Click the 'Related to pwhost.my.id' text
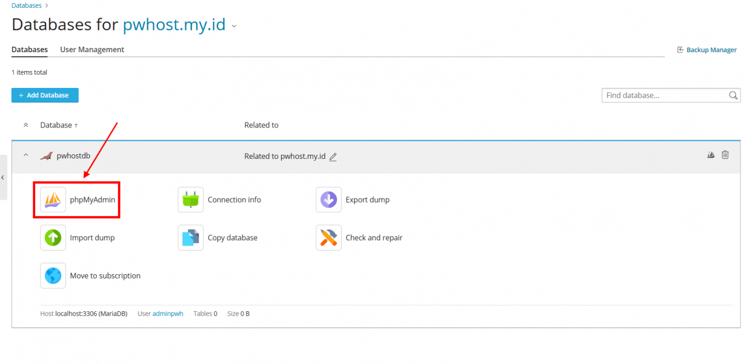Image resolution: width=749 pixels, height=364 pixels. 285,156
